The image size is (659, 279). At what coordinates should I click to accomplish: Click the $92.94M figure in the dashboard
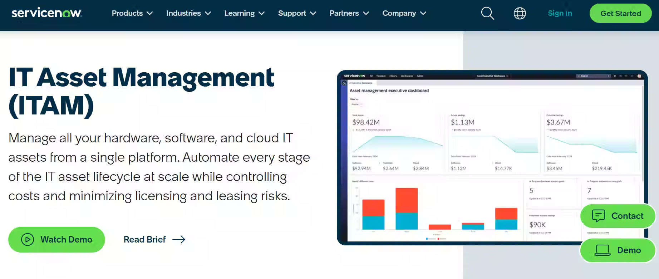click(x=361, y=168)
